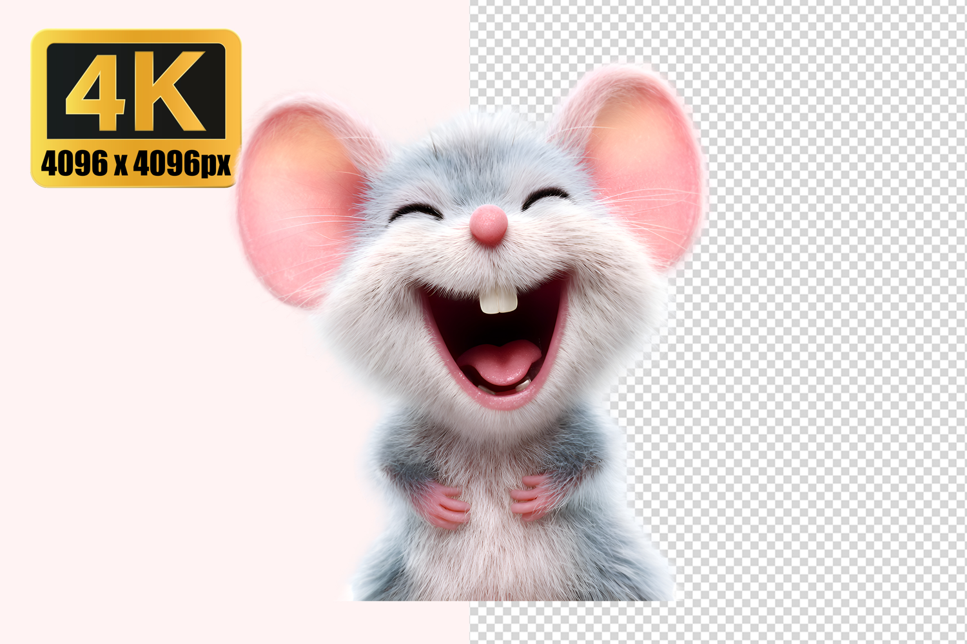The height and width of the screenshot is (644, 967).
Task: Click the mouse's pink nose
Action: point(488,224)
